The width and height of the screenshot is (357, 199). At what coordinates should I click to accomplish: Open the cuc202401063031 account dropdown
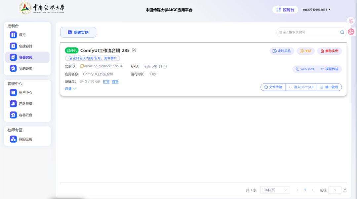[x=316, y=10]
